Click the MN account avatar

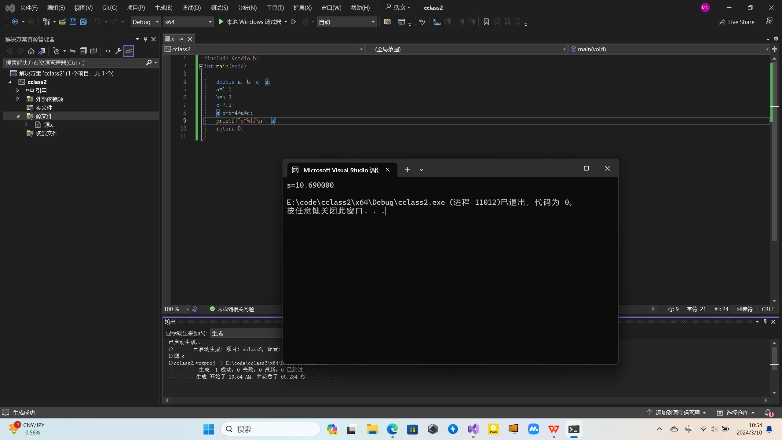(705, 8)
